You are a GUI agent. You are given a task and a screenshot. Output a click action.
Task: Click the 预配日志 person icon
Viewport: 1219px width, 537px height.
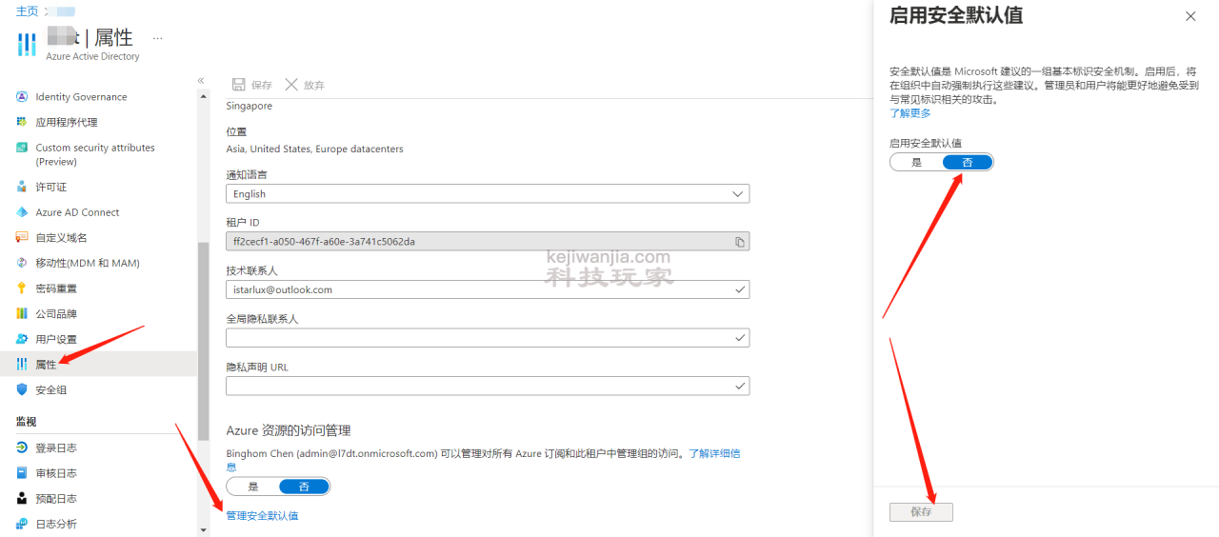point(22,498)
